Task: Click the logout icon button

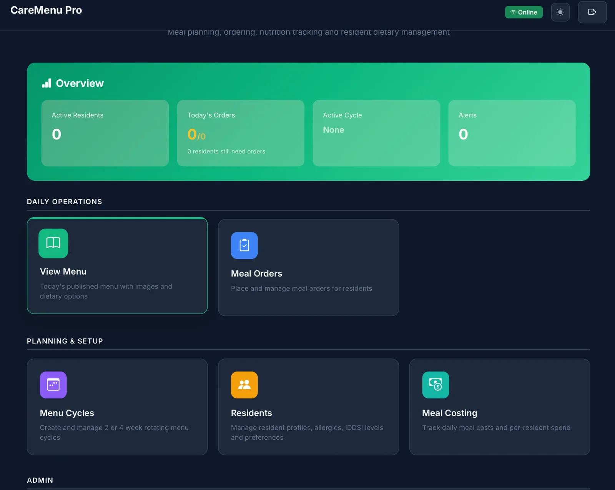Action: tap(592, 12)
